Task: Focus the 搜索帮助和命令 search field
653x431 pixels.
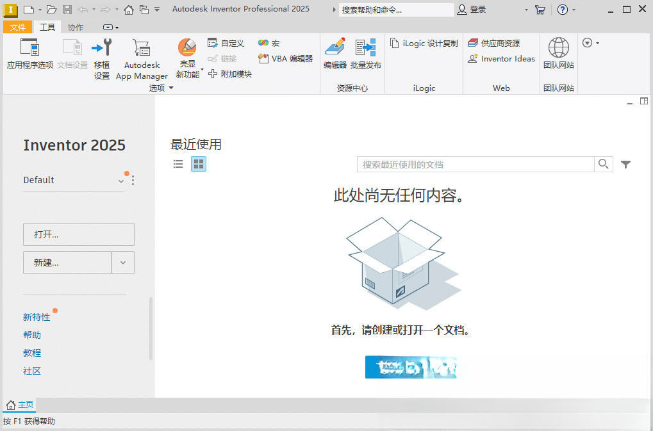Action: pyautogui.click(x=397, y=10)
